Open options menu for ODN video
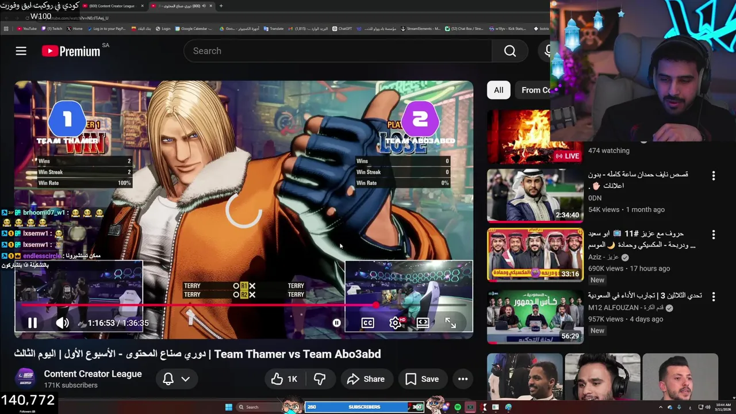 click(714, 175)
